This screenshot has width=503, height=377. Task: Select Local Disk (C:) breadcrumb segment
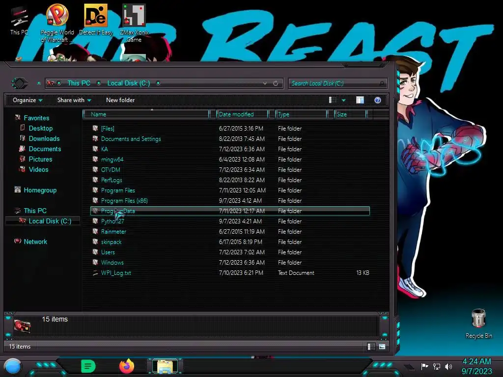tap(128, 83)
